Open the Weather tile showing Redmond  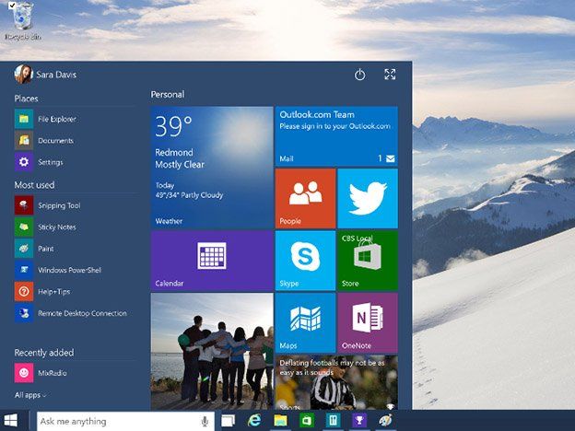point(211,167)
